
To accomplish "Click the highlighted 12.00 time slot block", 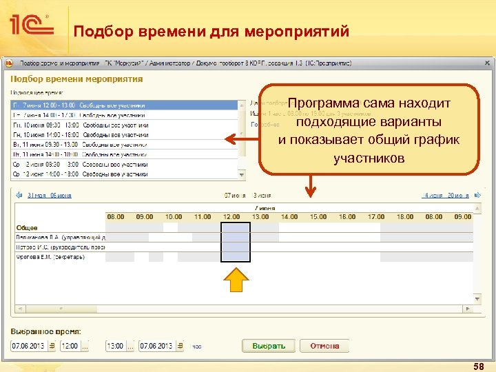I will click(236, 242).
